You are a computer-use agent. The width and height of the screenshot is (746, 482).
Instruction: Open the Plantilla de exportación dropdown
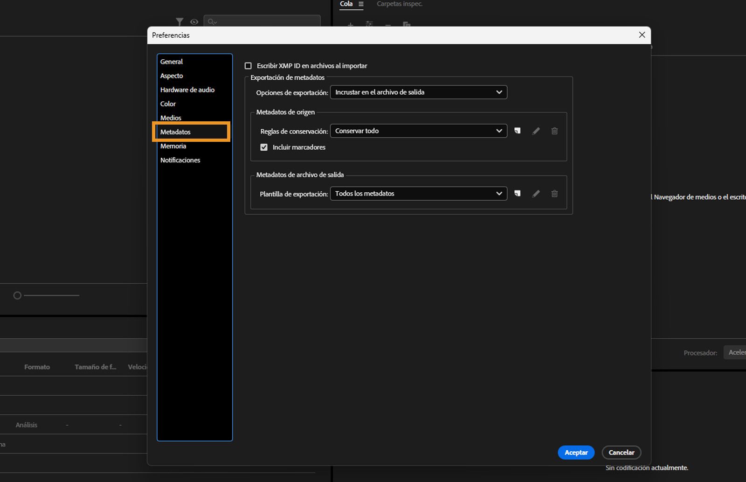point(419,194)
